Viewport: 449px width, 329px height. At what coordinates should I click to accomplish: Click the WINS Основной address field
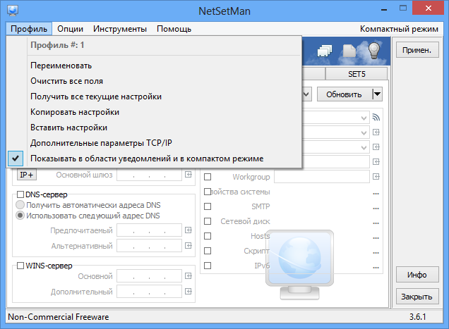149,276
